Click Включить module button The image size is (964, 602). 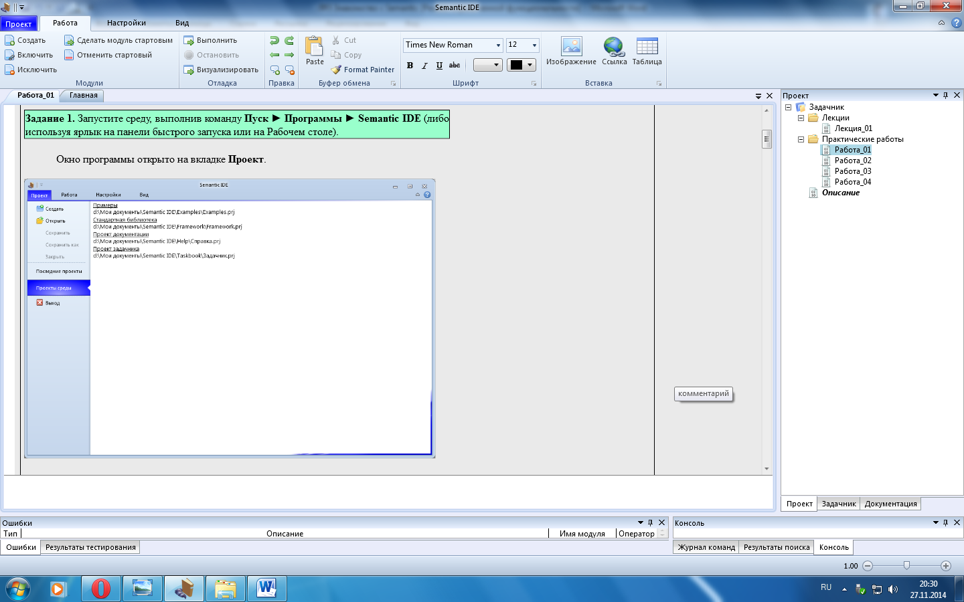pos(29,55)
